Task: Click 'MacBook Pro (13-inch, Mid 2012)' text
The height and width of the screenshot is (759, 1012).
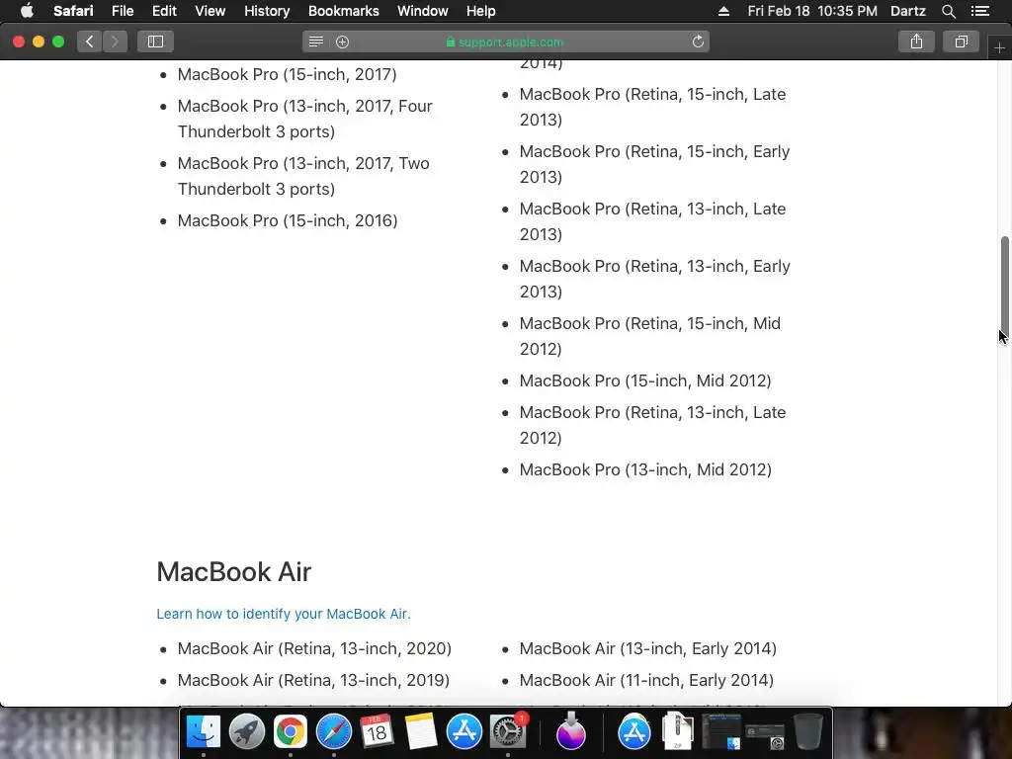Action: click(x=645, y=469)
